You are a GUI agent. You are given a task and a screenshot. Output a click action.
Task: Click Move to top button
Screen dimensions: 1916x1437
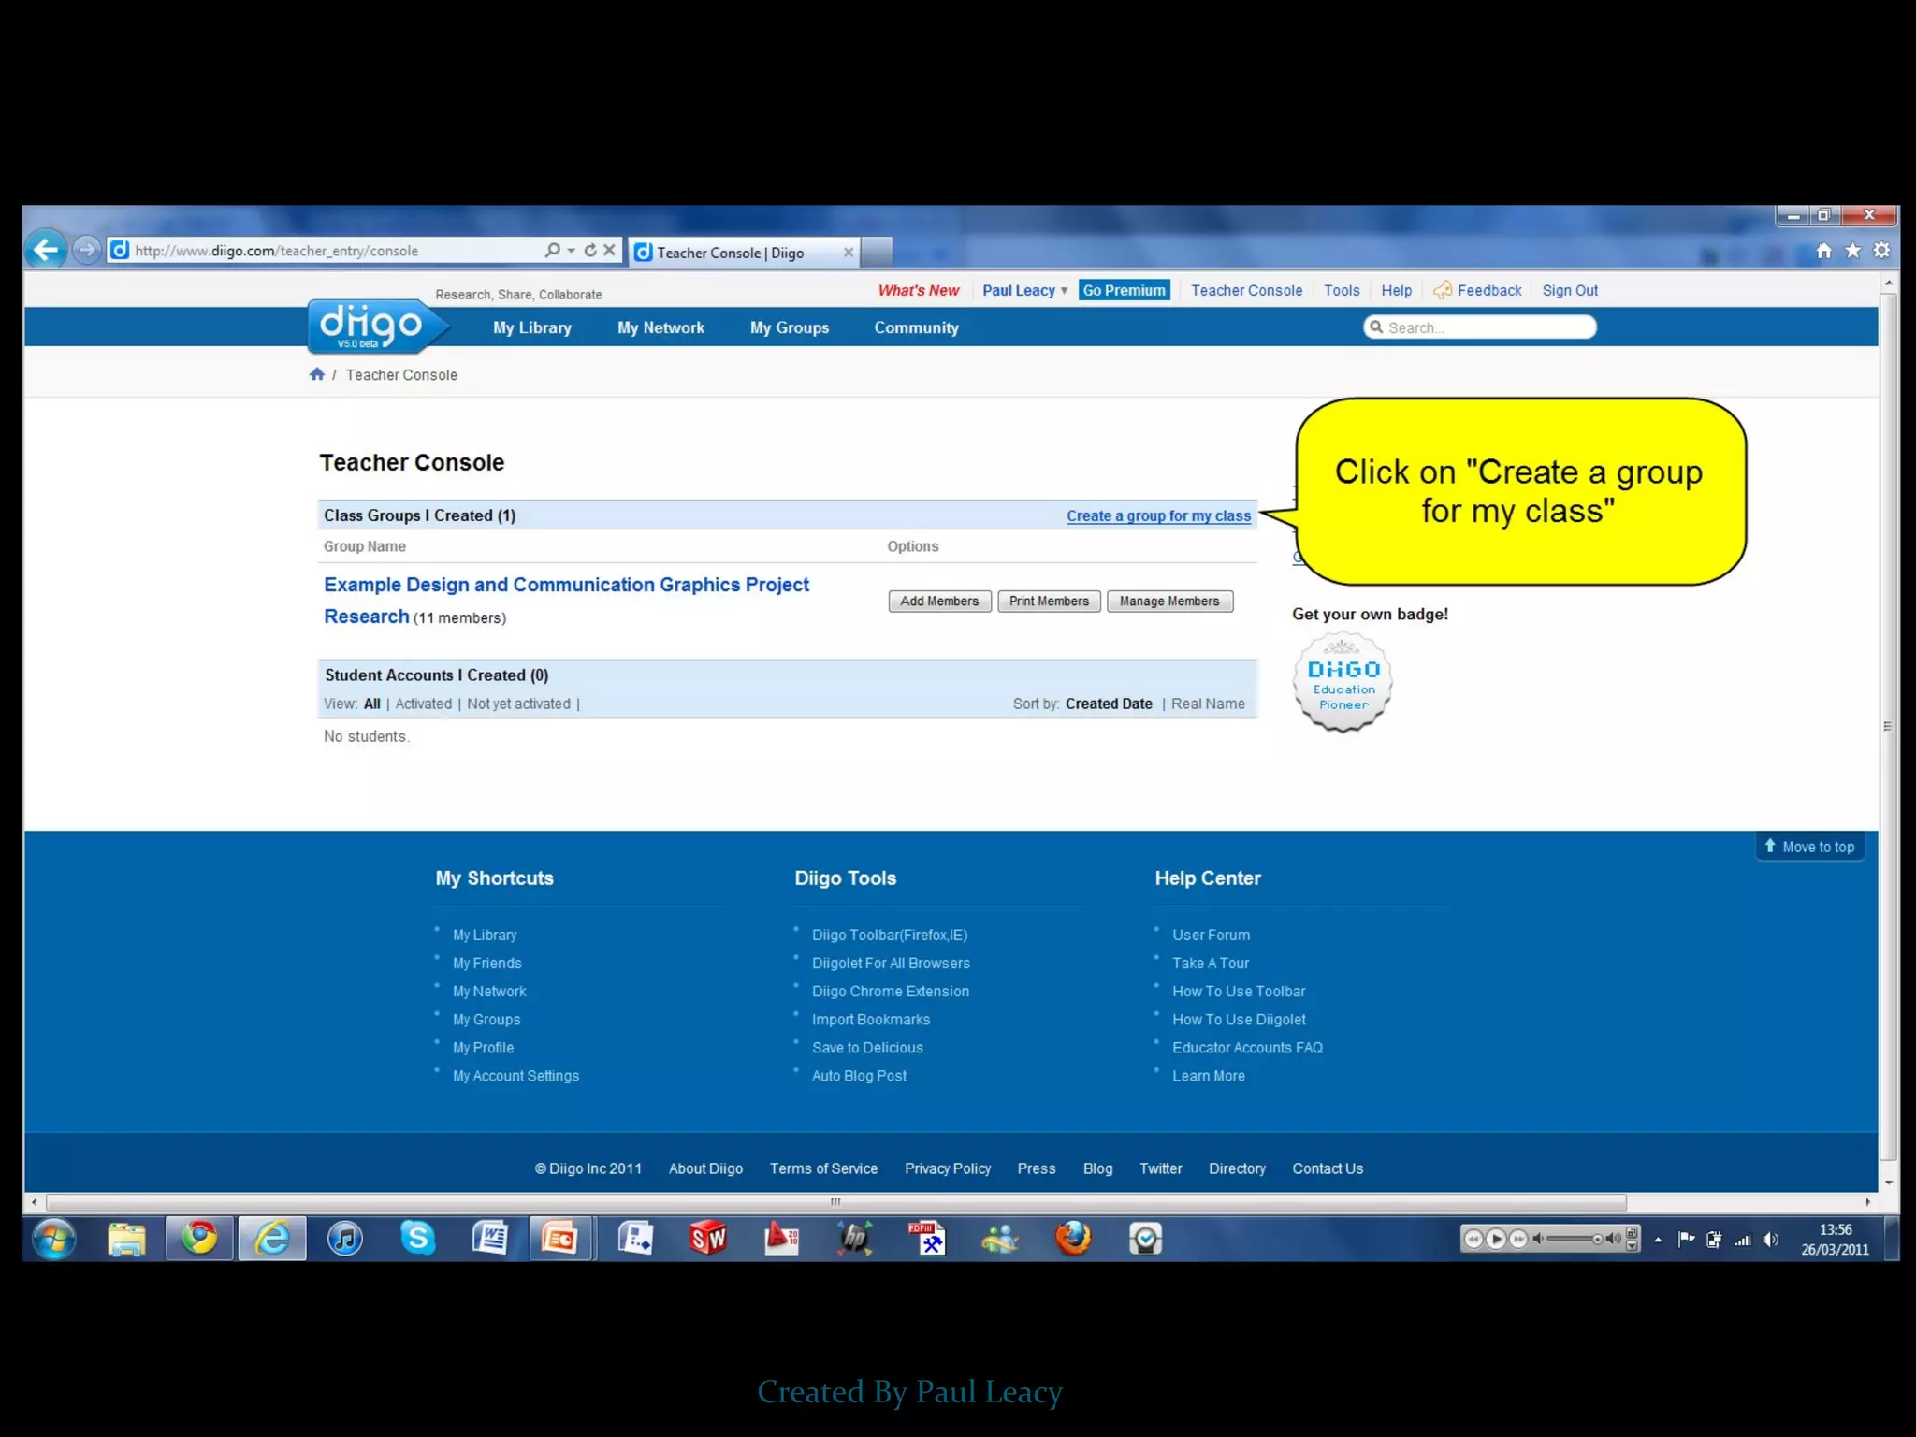[x=1809, y=847]
